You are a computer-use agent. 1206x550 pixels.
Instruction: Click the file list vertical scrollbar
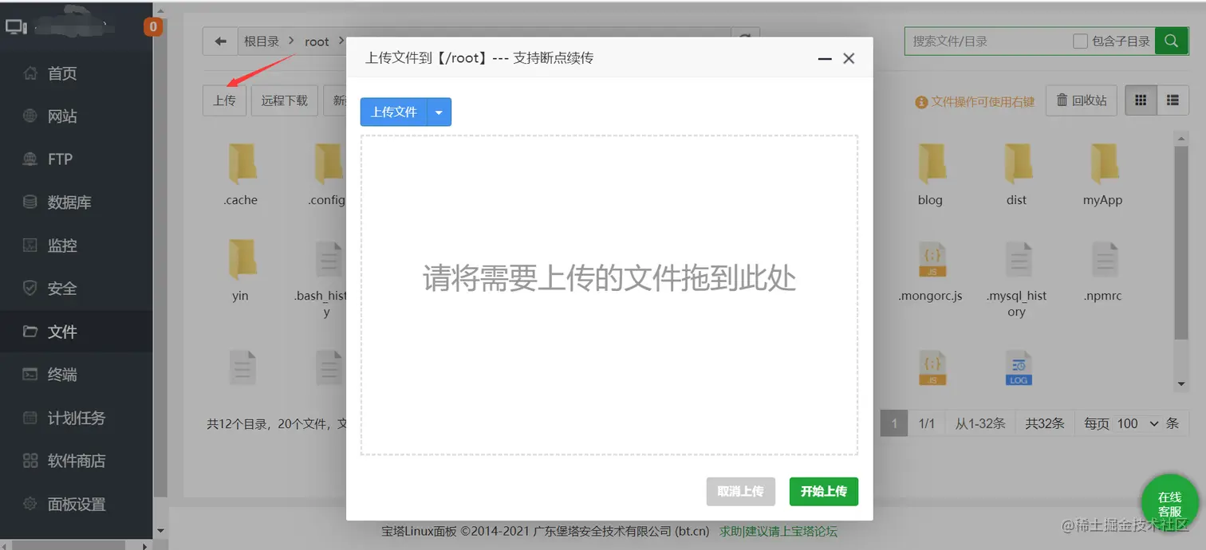point(1181,243)
